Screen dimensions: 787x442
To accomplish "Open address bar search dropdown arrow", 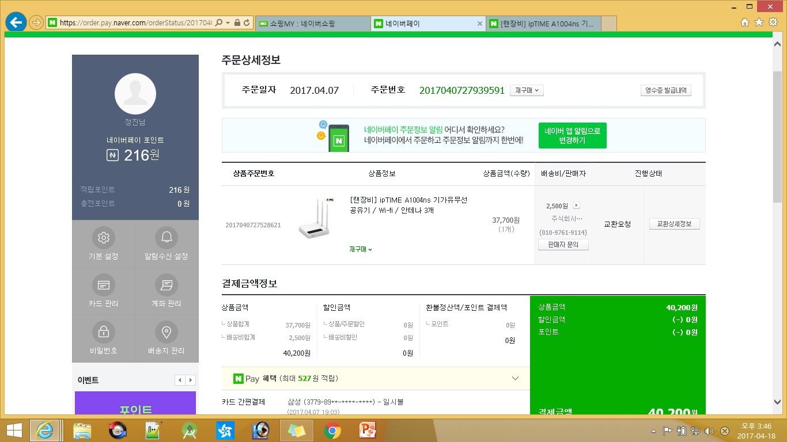I will [228, 23].
